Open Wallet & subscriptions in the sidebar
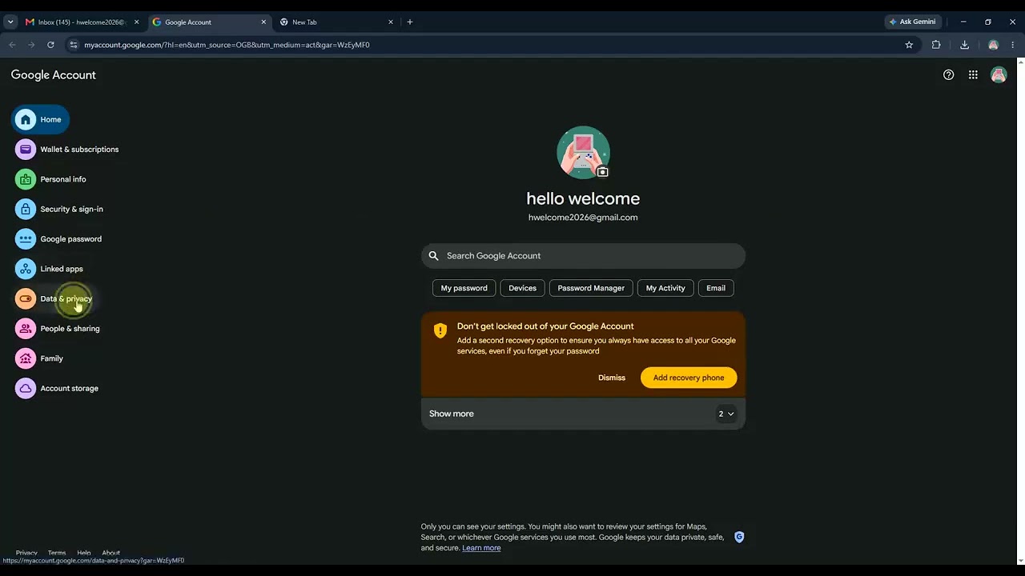This screenshot has height=576, width=1025. (x=67, y=150)
